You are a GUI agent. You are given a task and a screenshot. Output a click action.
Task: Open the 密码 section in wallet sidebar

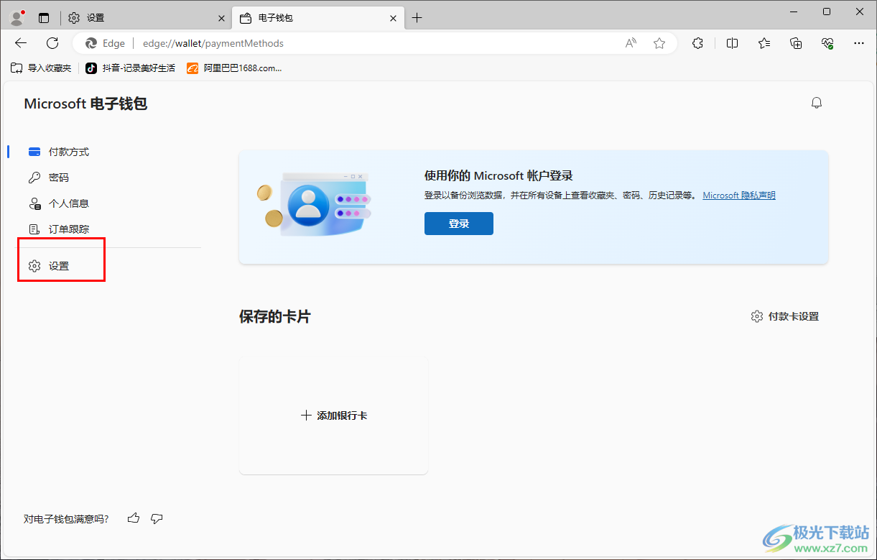coord(62,178)
